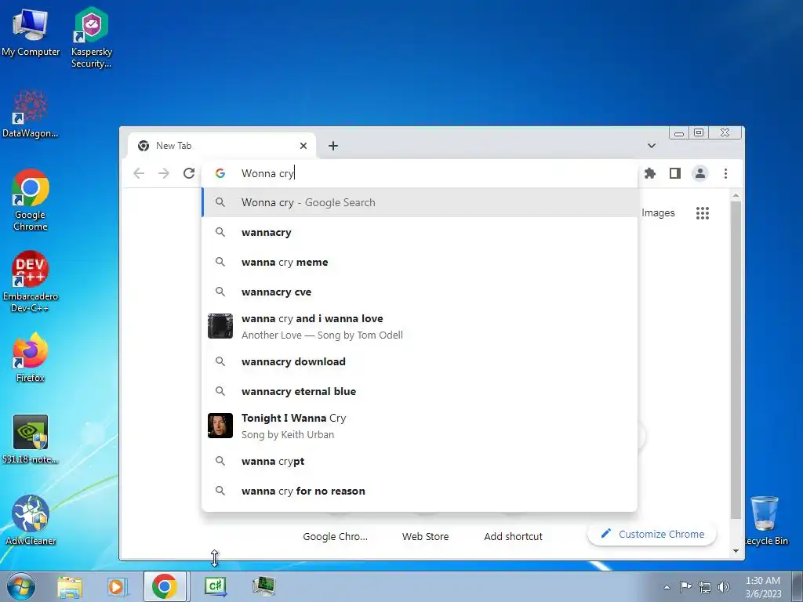Open the volume speaker tray icon
The height and width of the screenshot is (602, 803).
723,587
